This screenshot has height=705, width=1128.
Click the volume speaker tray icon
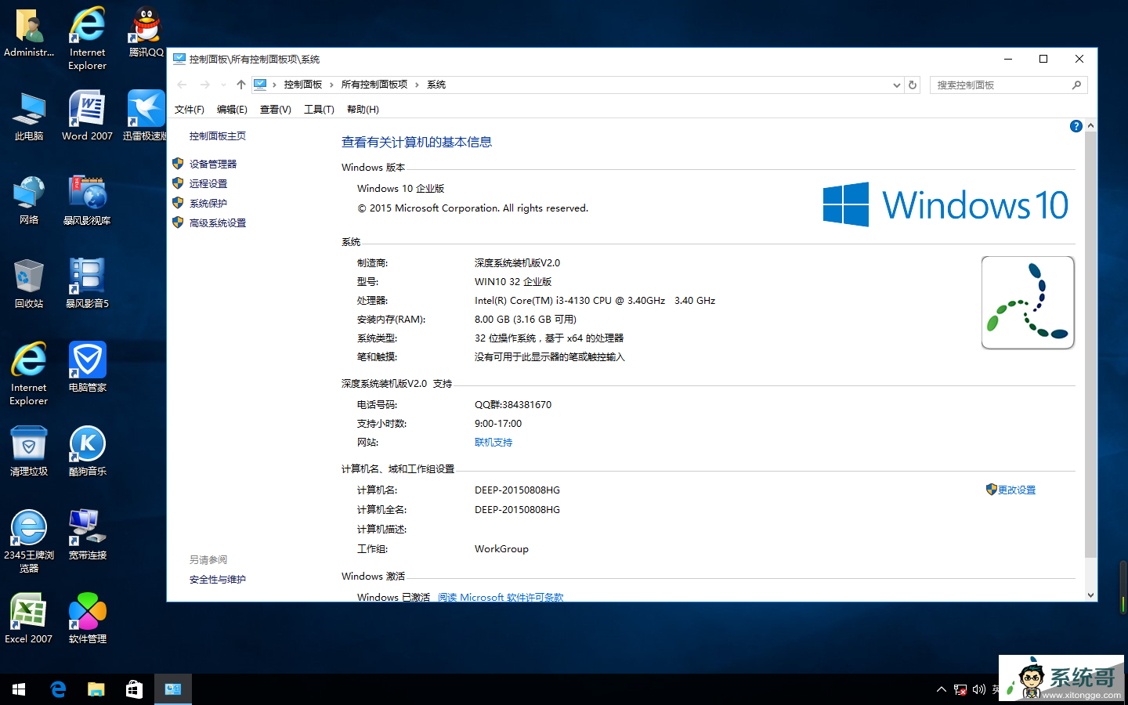tap(978, 689)
